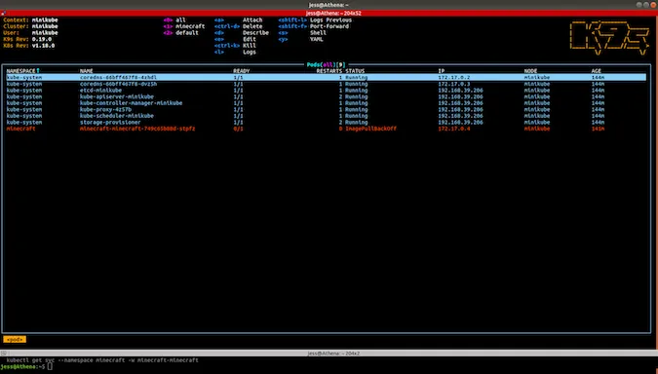Select the kube-apiserver-minikube pod row

coord(326,96)
